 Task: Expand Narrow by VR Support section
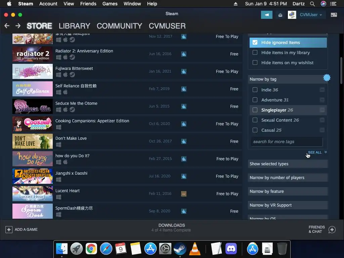pyautogui.click(x=288, y=205)
